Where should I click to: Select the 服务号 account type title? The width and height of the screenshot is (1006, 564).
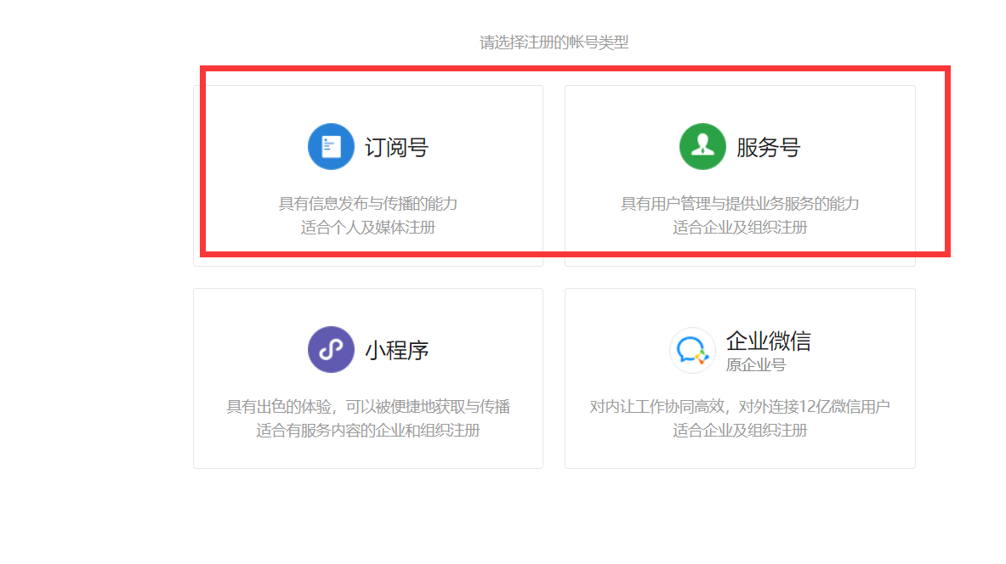click(768, 148)
